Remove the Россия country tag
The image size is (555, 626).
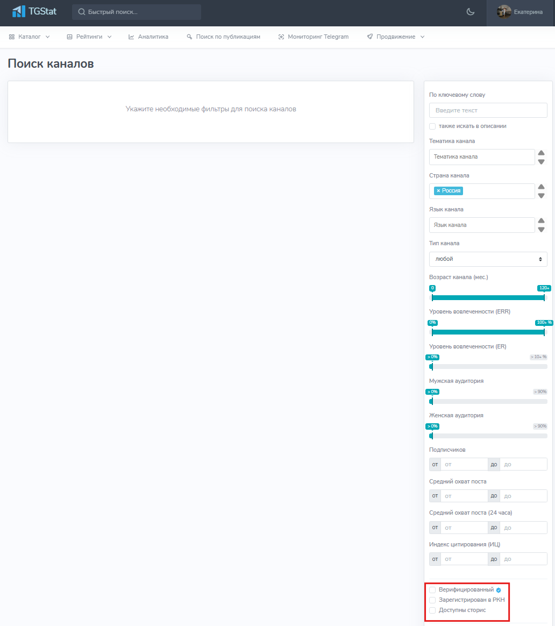438,191
